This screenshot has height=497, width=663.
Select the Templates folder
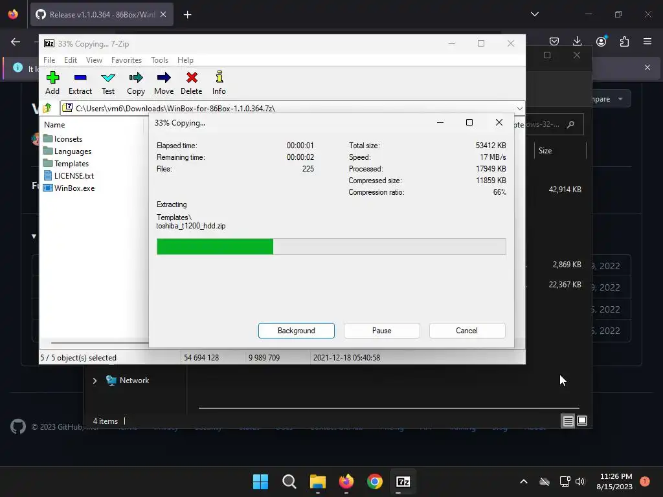66,164
